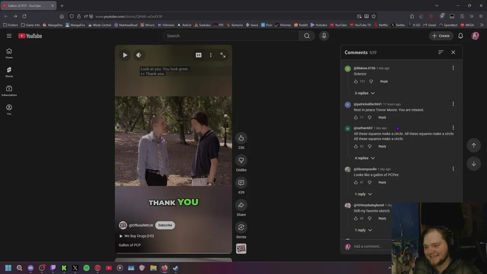Like @blakew.5736's Science comment

[x=356, y=81]
